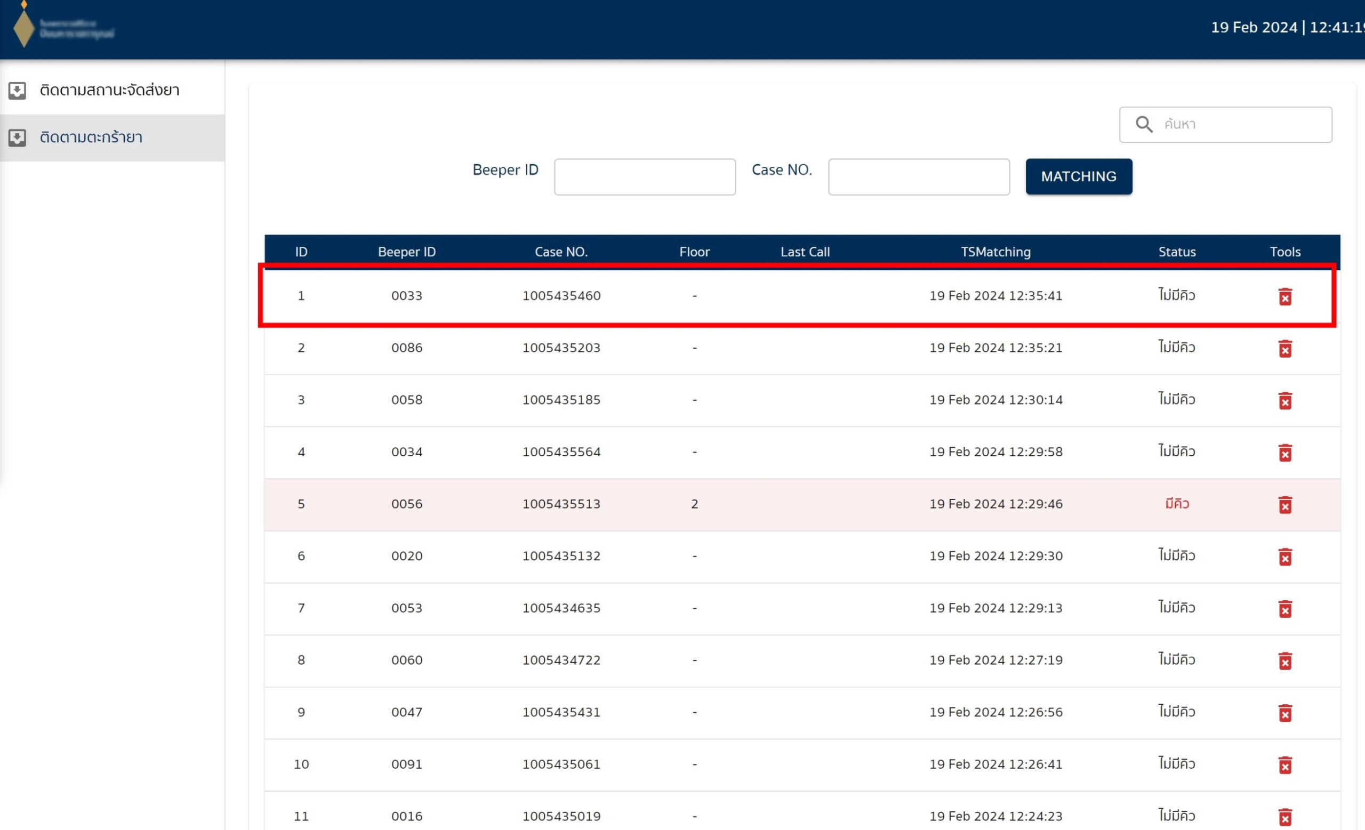This screenshot has width=1365, height=830.
Task: Delete row with Beeper ID 0086
Action: click(1284, 349)
